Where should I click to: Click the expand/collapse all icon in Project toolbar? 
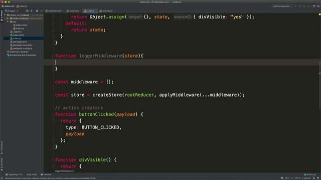(x=32, y=11)
